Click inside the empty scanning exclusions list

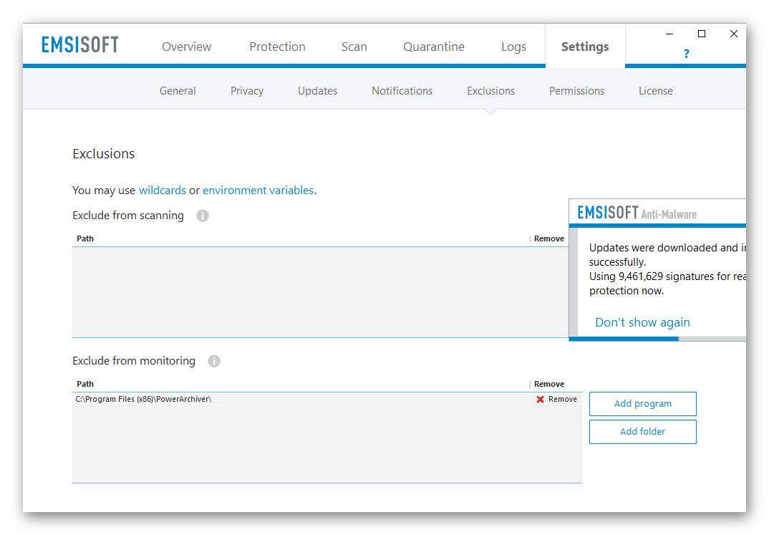coord(320,291)
